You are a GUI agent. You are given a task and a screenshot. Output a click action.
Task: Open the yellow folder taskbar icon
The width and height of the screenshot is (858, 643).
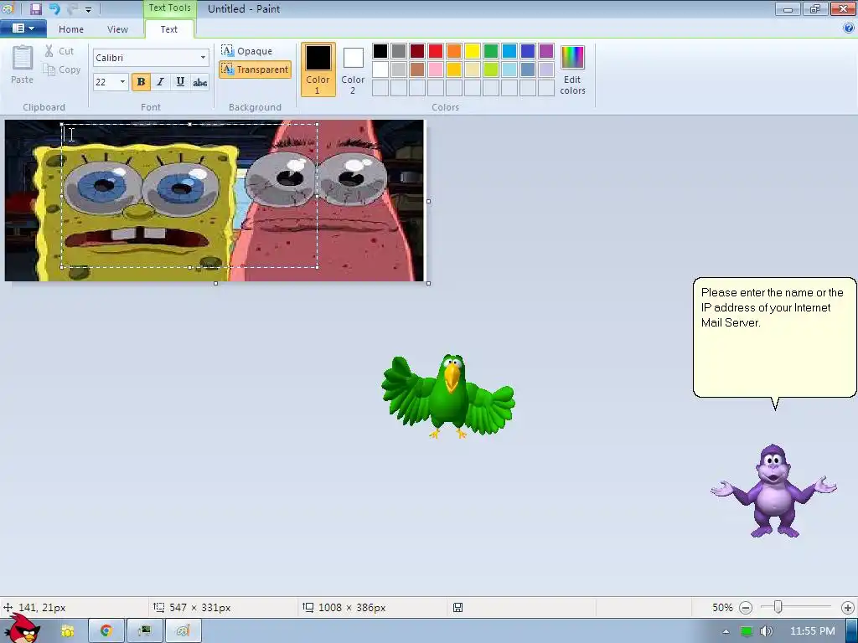[67, 631]
